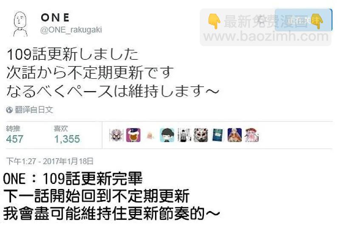This screenshot has width=340, height=225.
Task: Open the settings gear behind the watermark banner
Action: (262, 20)
